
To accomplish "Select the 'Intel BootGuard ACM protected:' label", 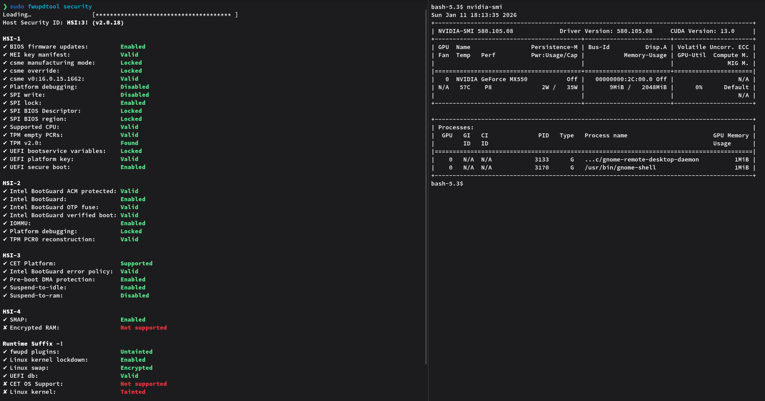I will coord(63,191).
